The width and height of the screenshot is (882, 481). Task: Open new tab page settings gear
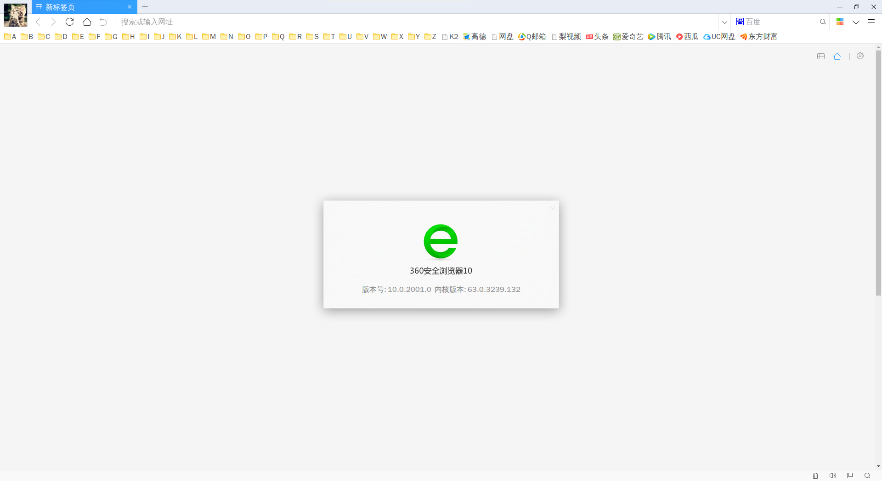(x=860, y=56)
